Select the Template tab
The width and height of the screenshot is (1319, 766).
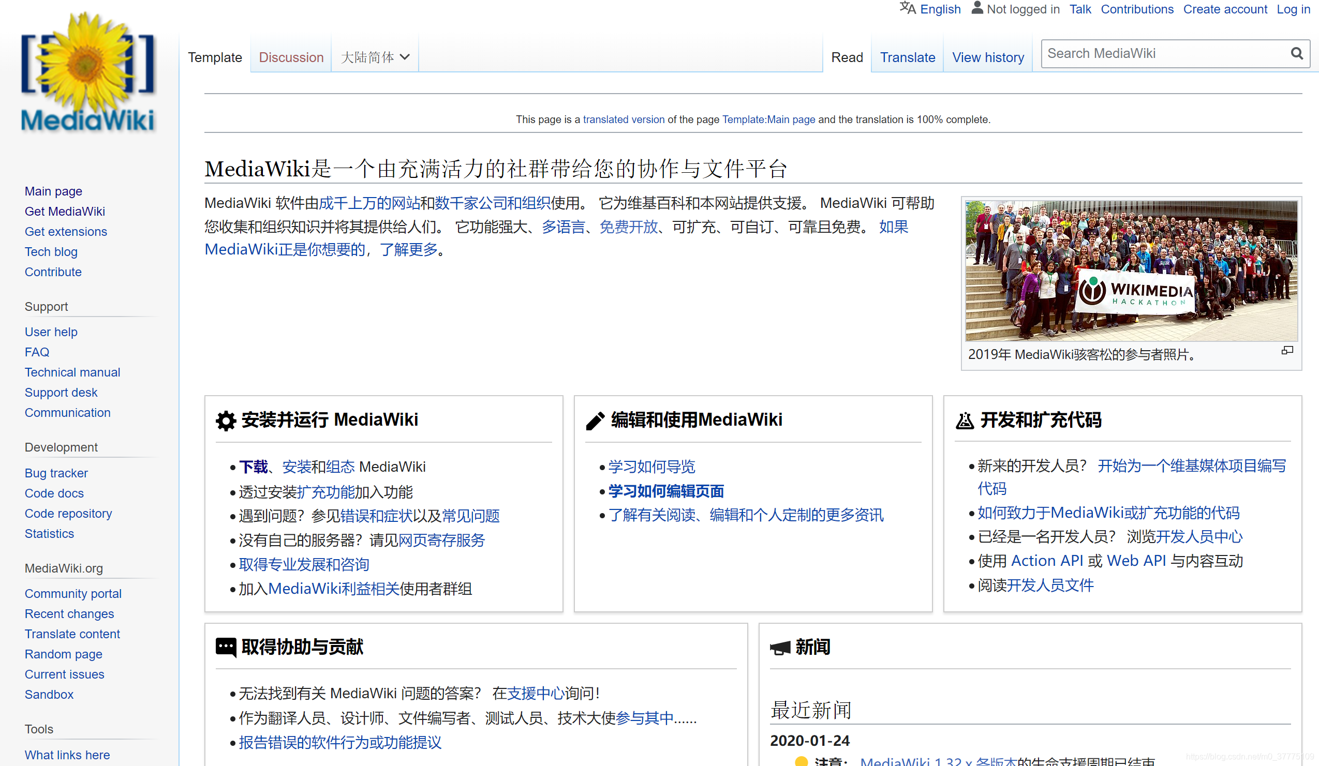click(x=215, y=57)
